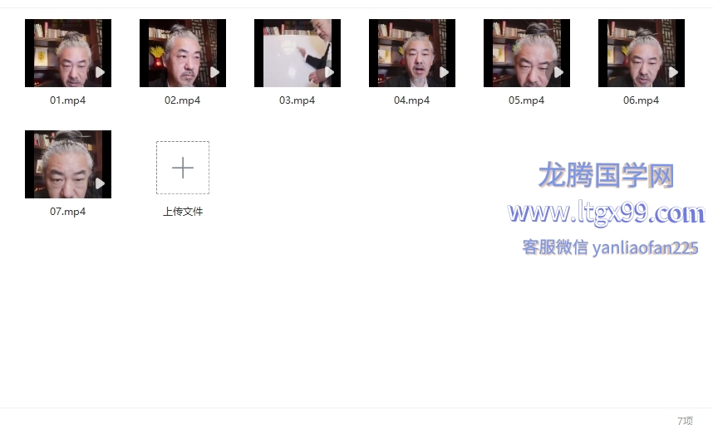This screenshot has width=713, height=425.
Task: Open the 07.mp4 video thumbnail
Action: pos(68,164)
